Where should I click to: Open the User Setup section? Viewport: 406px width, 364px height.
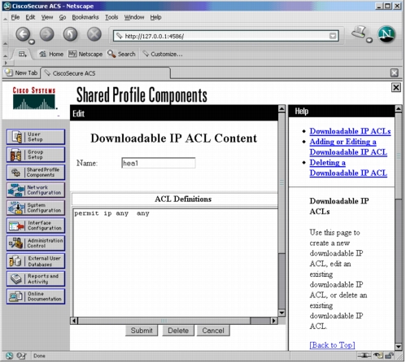[36, 137]
